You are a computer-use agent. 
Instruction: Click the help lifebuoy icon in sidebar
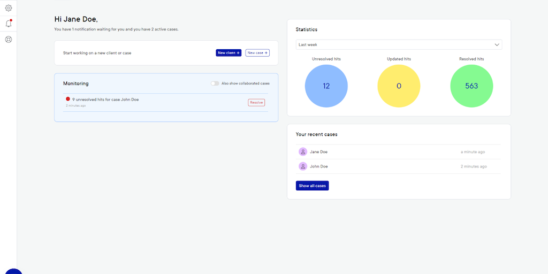tap(9, 39)
